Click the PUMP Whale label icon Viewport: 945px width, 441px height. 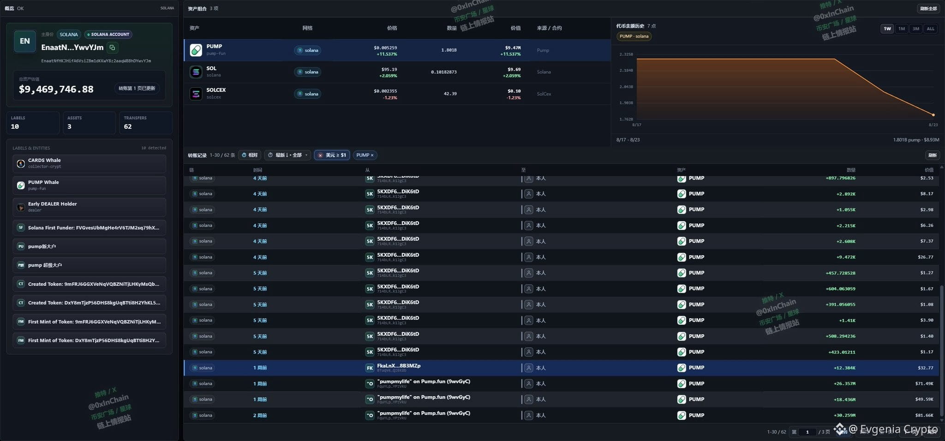coord(21,185)
